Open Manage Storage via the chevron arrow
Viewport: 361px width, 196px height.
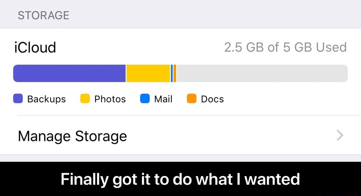340,135
